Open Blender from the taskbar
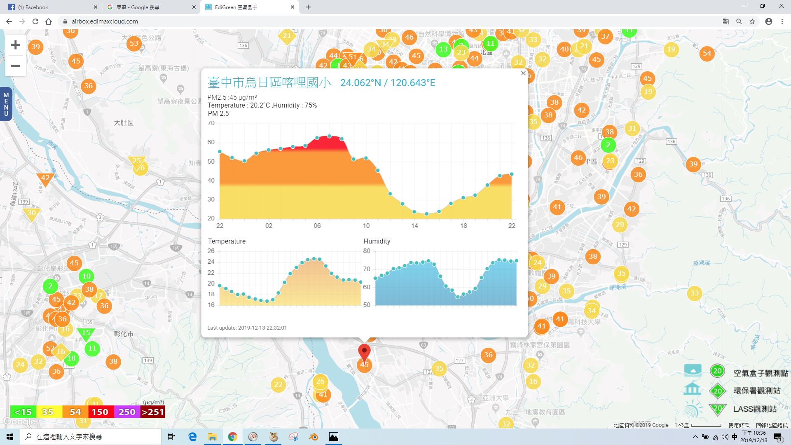791x445 pixels. pyautogui.click(x=314, y=437)
